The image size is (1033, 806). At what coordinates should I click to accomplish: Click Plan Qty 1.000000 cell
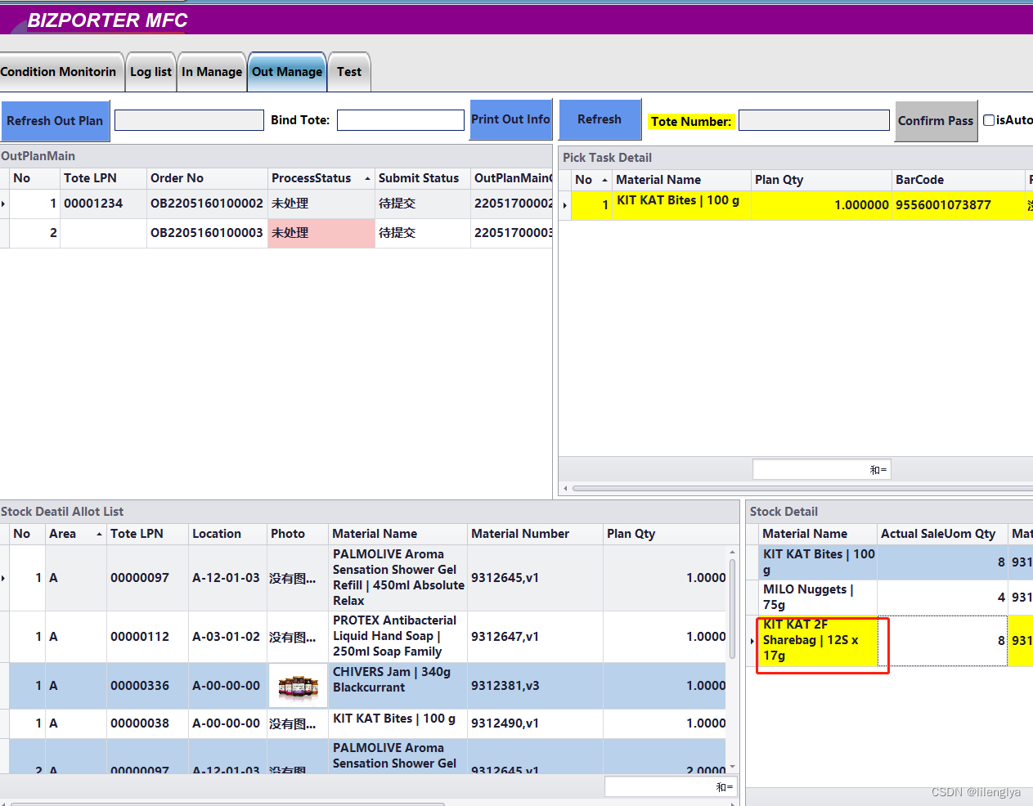point(821,205)
